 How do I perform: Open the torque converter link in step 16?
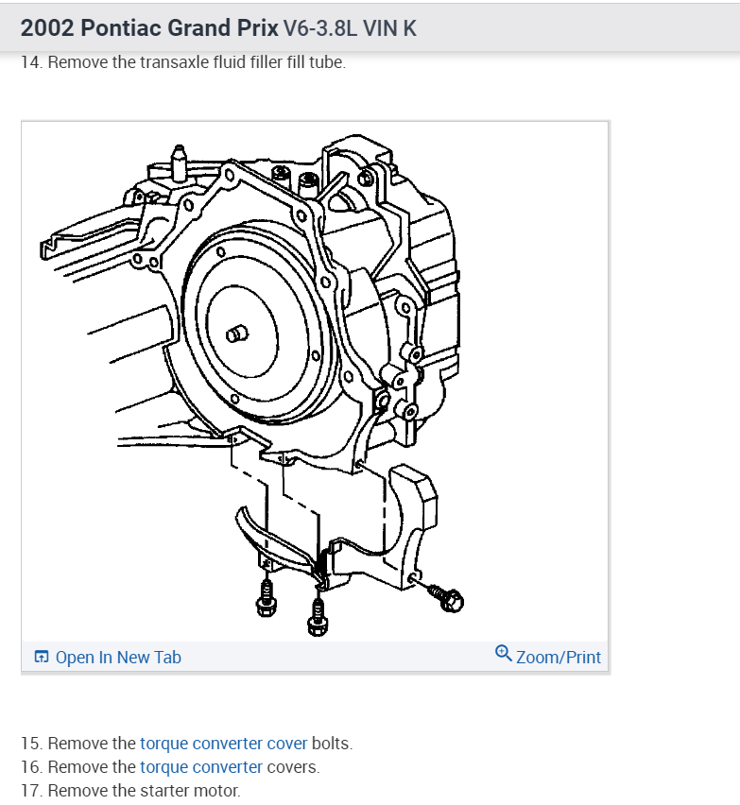point(201,767)
